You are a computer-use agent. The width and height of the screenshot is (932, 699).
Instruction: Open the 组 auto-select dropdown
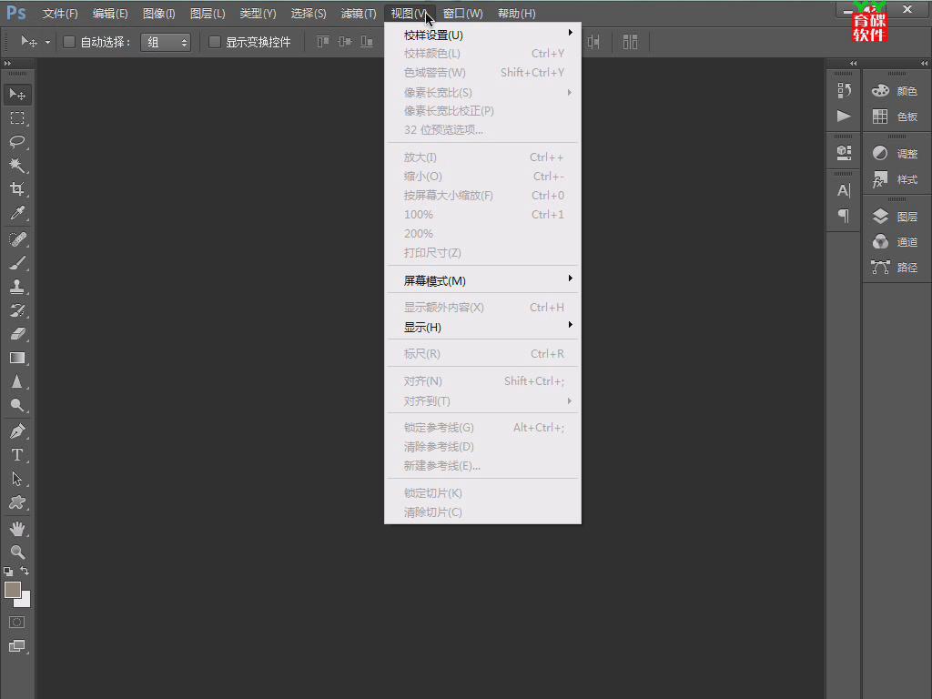[166, 42]
